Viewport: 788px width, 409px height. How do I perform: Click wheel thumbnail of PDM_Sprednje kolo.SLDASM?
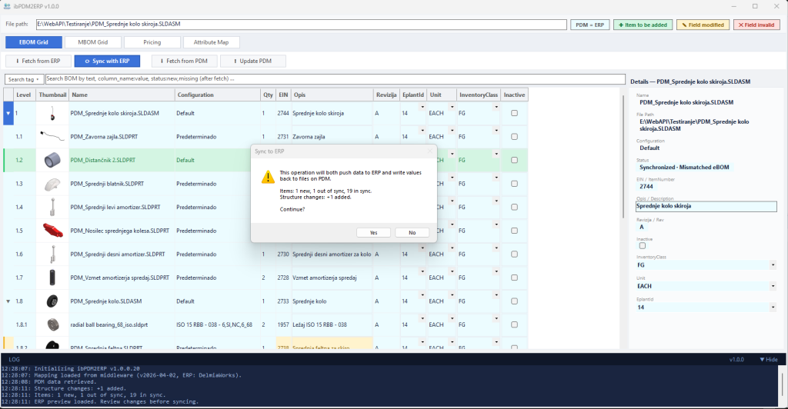(x=52, y=301)
